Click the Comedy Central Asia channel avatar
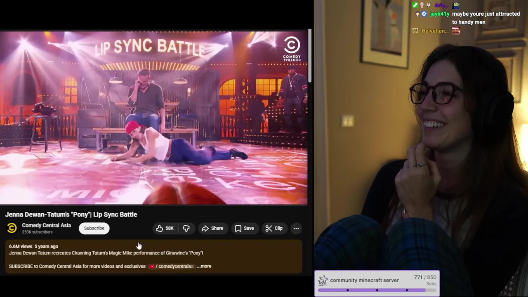 [12, 228]
